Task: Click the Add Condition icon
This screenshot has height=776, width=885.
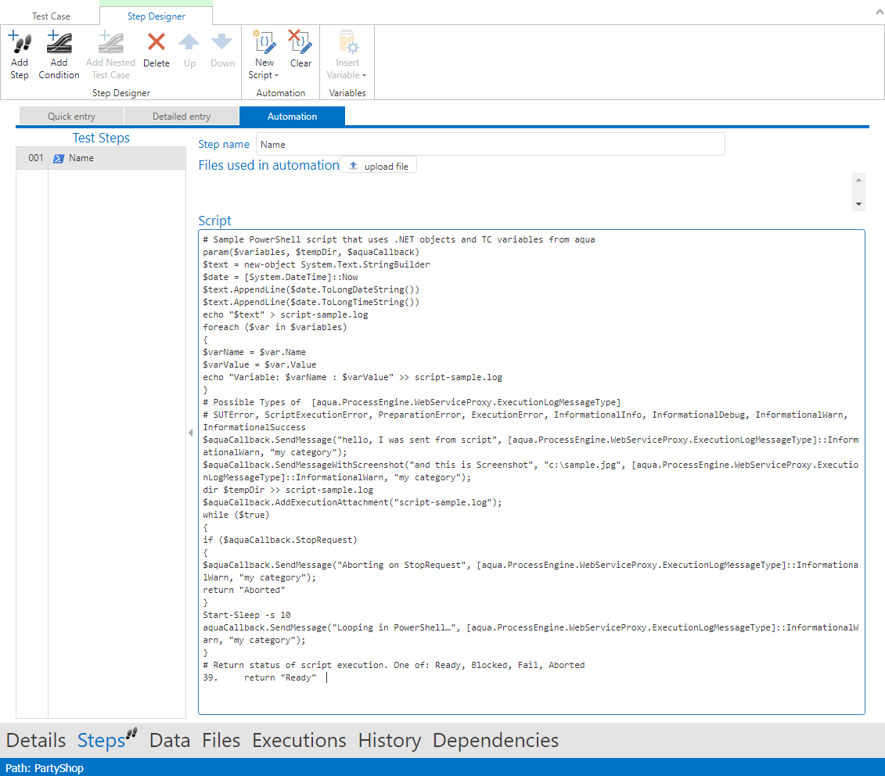Action: pyautogui.click(x=59, y=43)
